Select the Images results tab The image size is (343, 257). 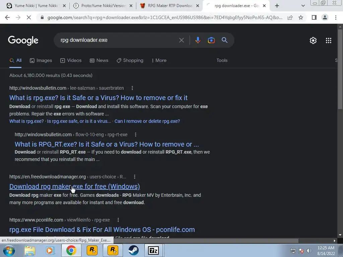[x=41, y=61]
